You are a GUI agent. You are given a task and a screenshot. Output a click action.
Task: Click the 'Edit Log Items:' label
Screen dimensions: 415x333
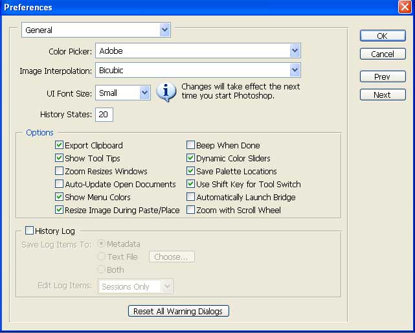65,285
